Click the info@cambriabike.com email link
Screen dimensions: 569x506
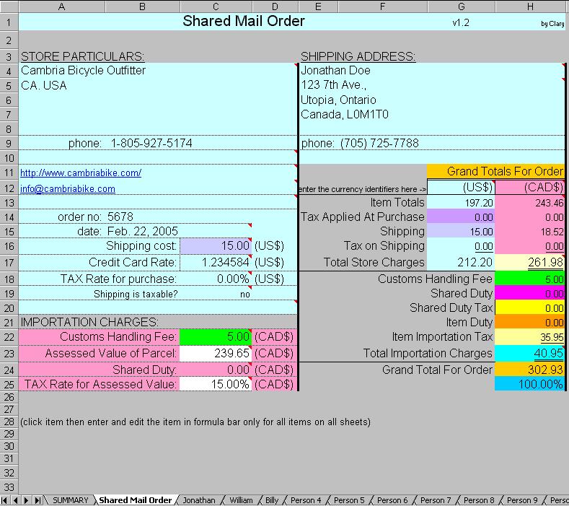click(x=68, y=189)
